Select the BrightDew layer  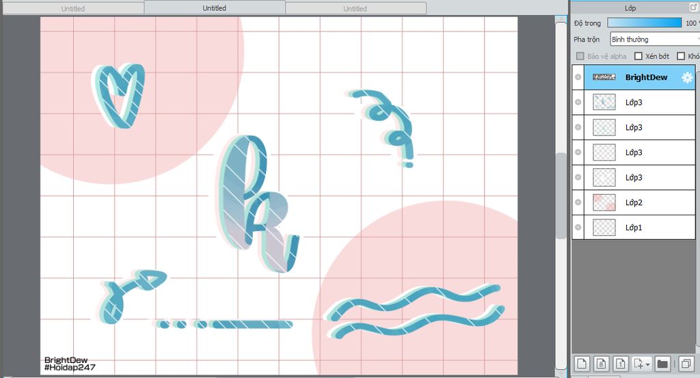pyautogui.click(x=639, y=77)
